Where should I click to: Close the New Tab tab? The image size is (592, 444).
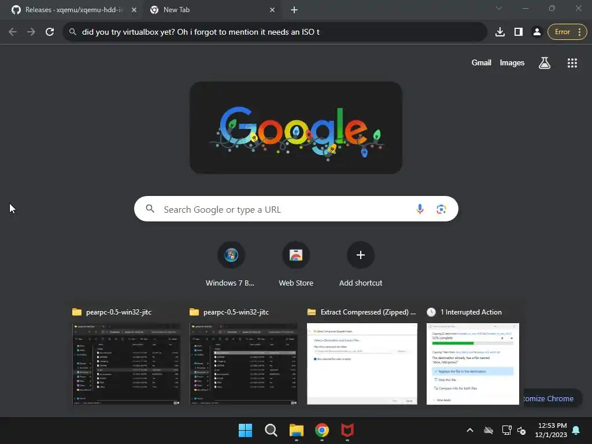(272, 10)
